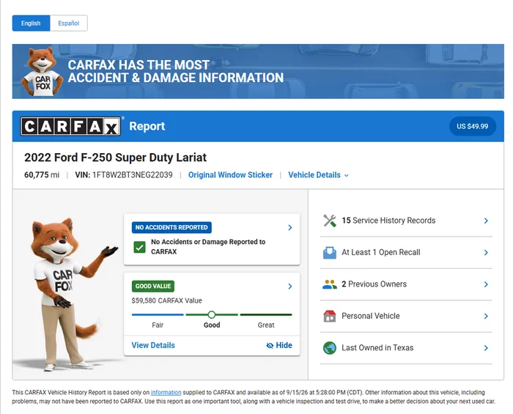Click the NO ACCIDENTS REPORTED badge
Screen dimensions: 513x414
pyautogui.click(x=171, y=227)
